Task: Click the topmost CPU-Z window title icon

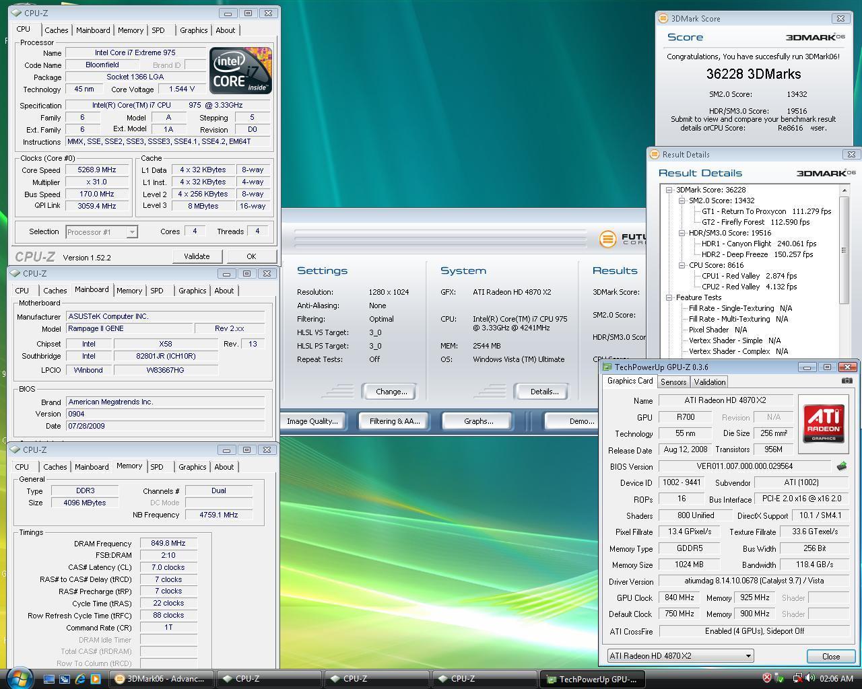Action: [x=17, y=13]
